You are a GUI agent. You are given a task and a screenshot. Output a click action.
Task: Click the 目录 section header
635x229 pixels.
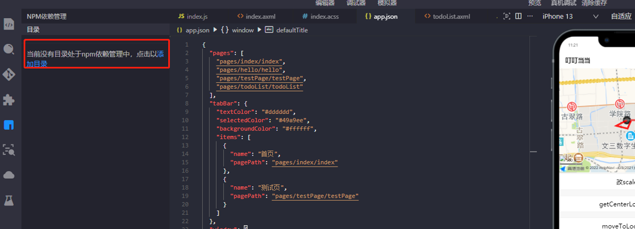(33, 30)
